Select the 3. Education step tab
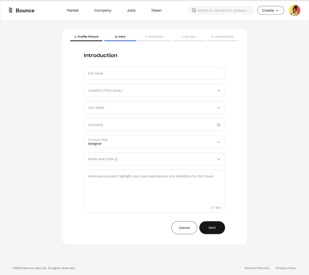Image resolution: width=309 pixels, height=275 pixels. coord(154,37)
